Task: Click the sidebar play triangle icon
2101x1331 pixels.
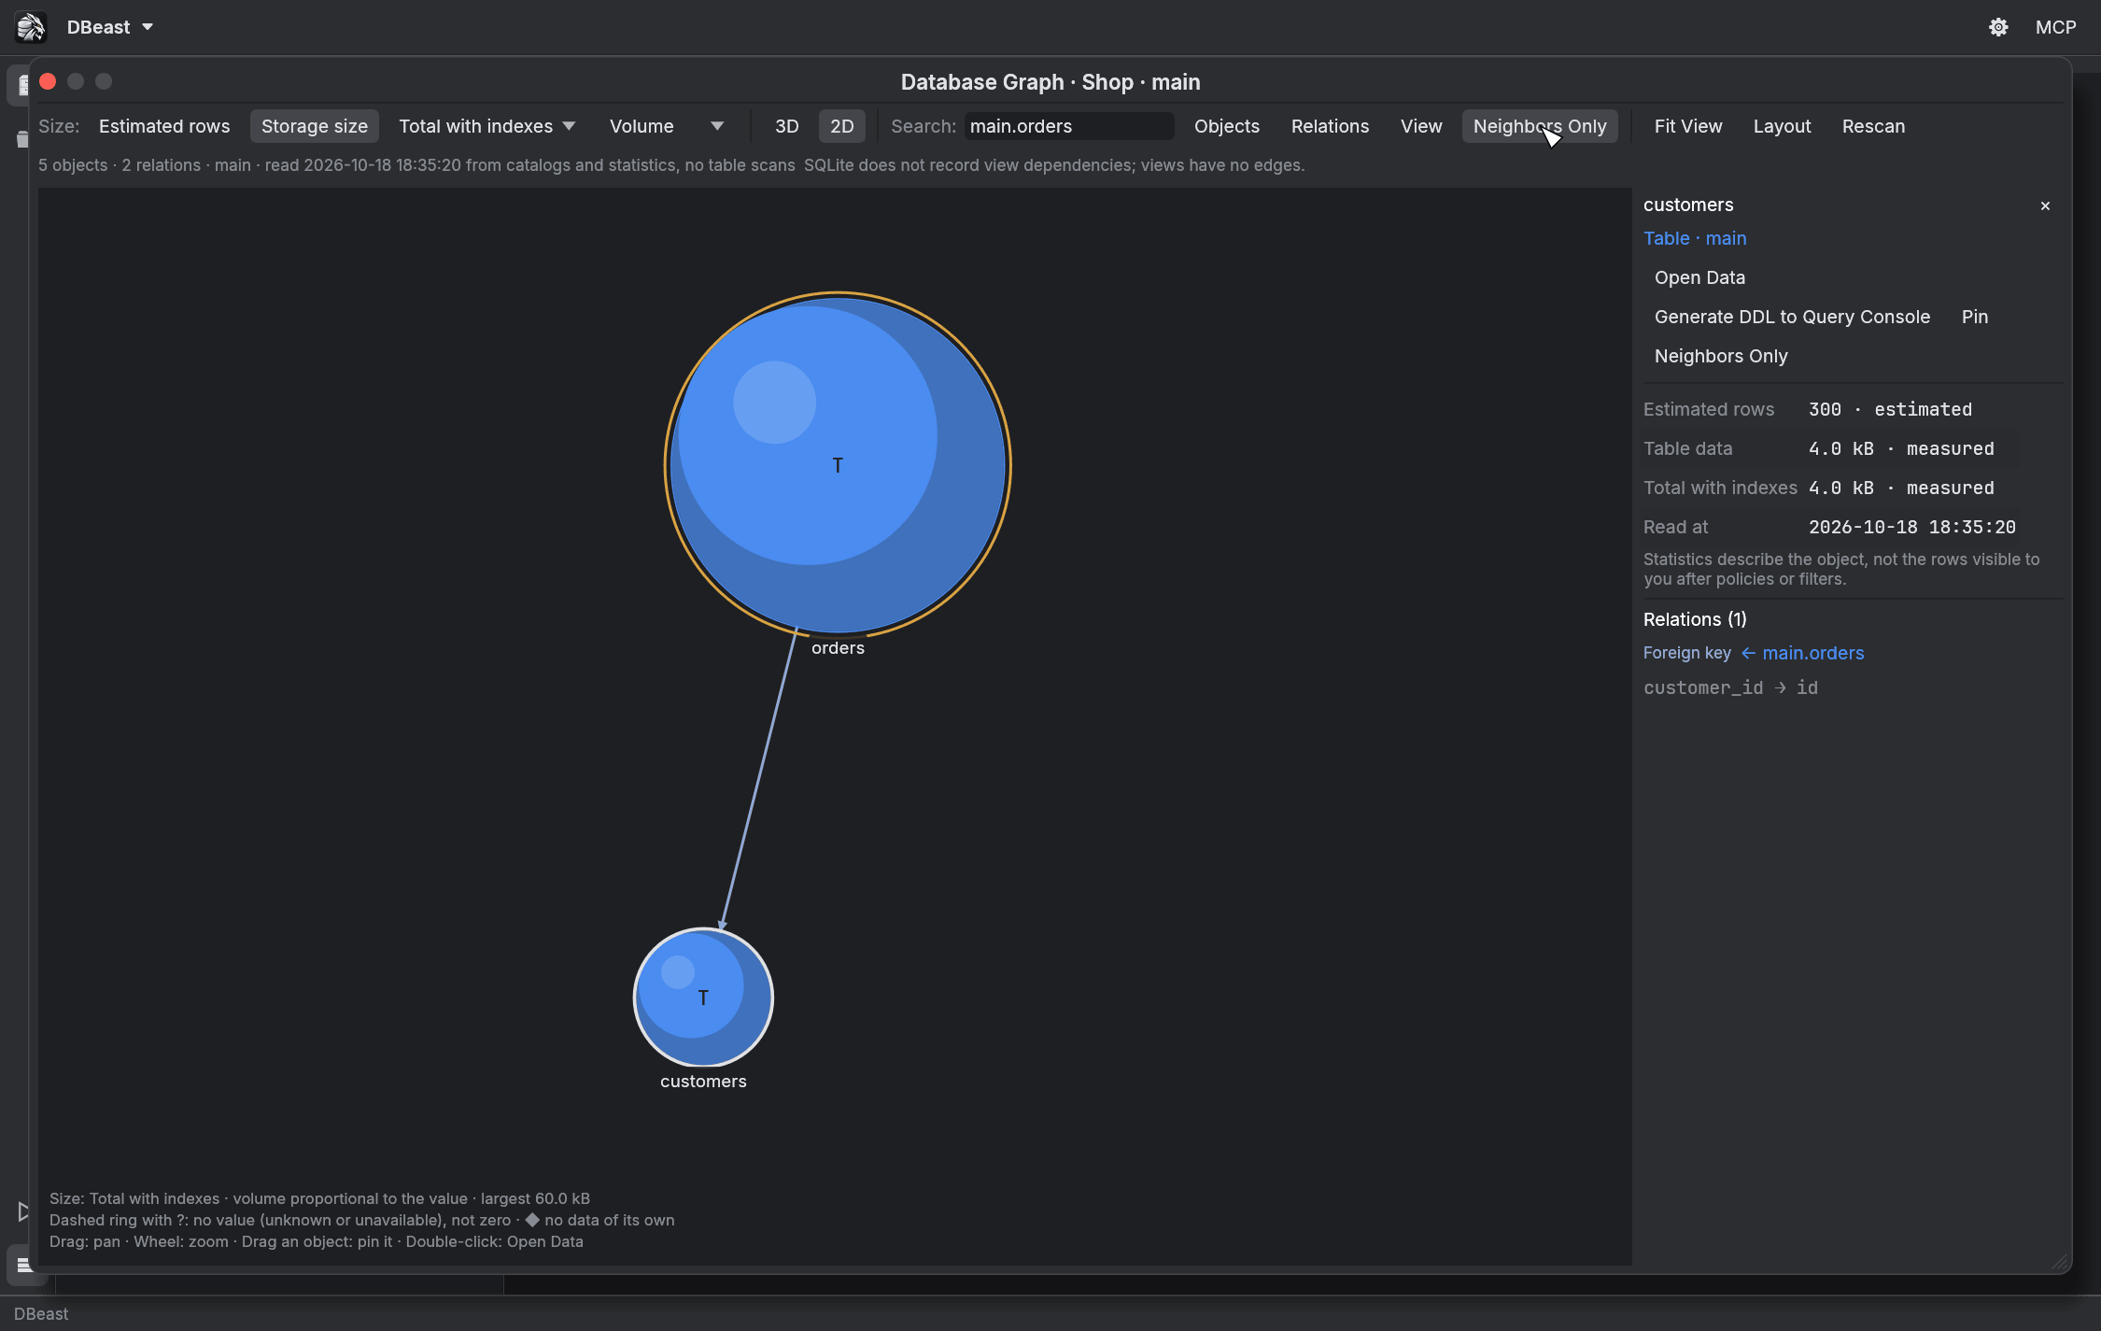Action: click(x=23, y=1211)
